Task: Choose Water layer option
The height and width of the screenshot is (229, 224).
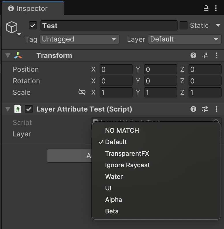Action: click(156, 177)
